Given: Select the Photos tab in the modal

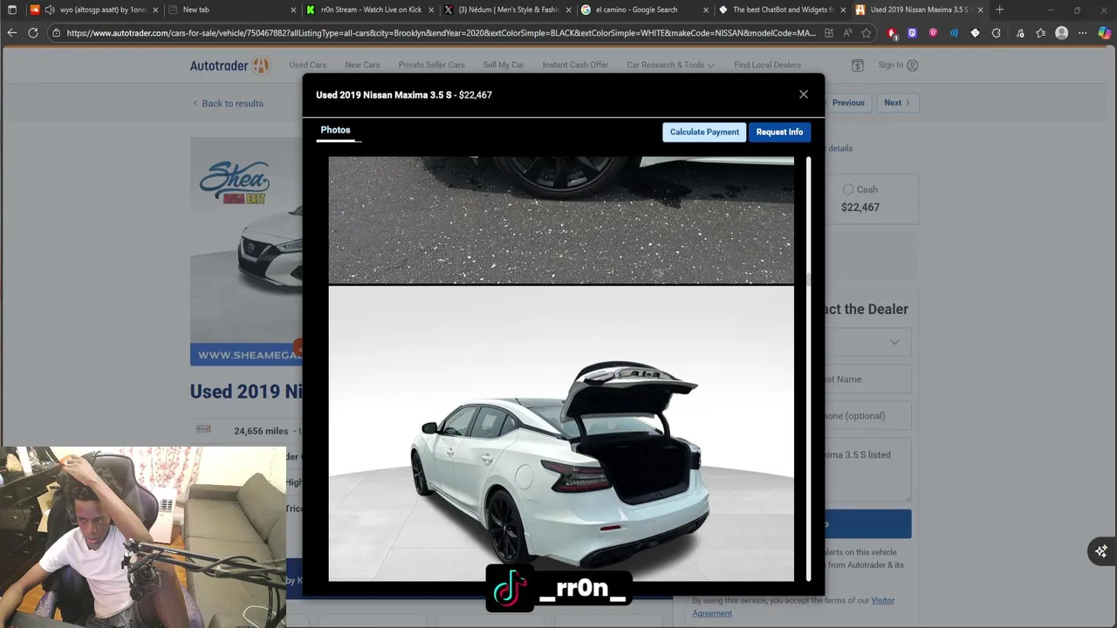Looking at the screenshot, I should pos(335,130).
